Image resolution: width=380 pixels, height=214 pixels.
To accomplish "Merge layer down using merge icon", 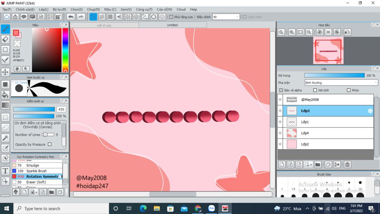I will click(x=337, y=165).
